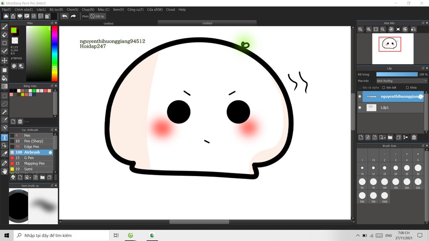429x241 pixels.
Task: Select the Bucket fill tool
Action: pos(5,78)
